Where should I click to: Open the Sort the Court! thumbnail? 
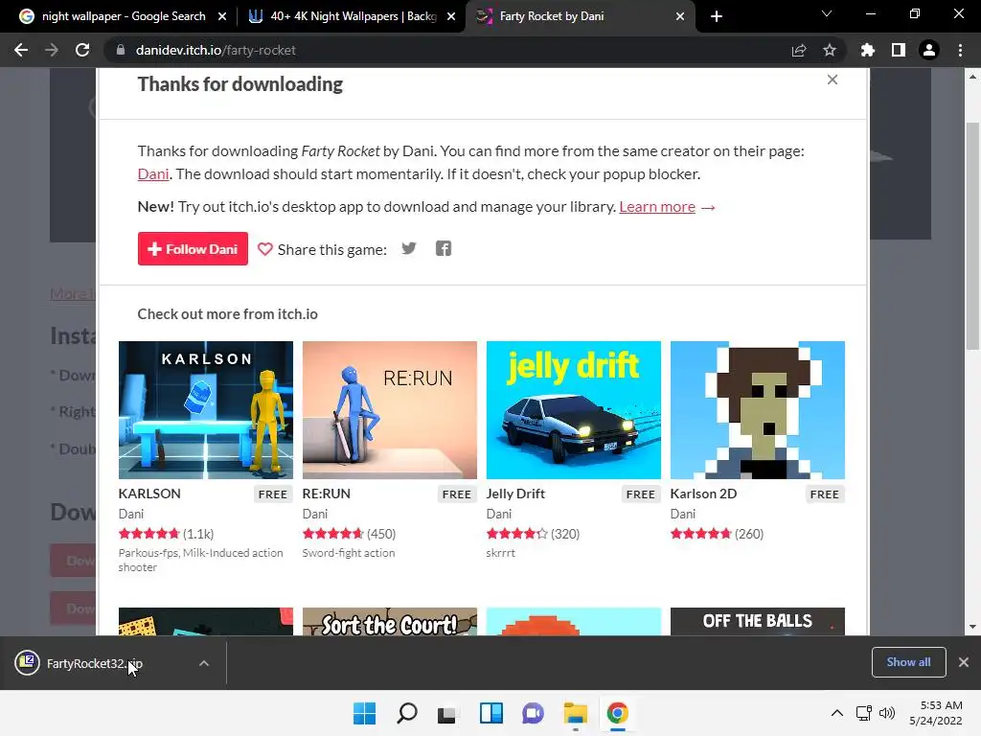[x=390, y=621]
